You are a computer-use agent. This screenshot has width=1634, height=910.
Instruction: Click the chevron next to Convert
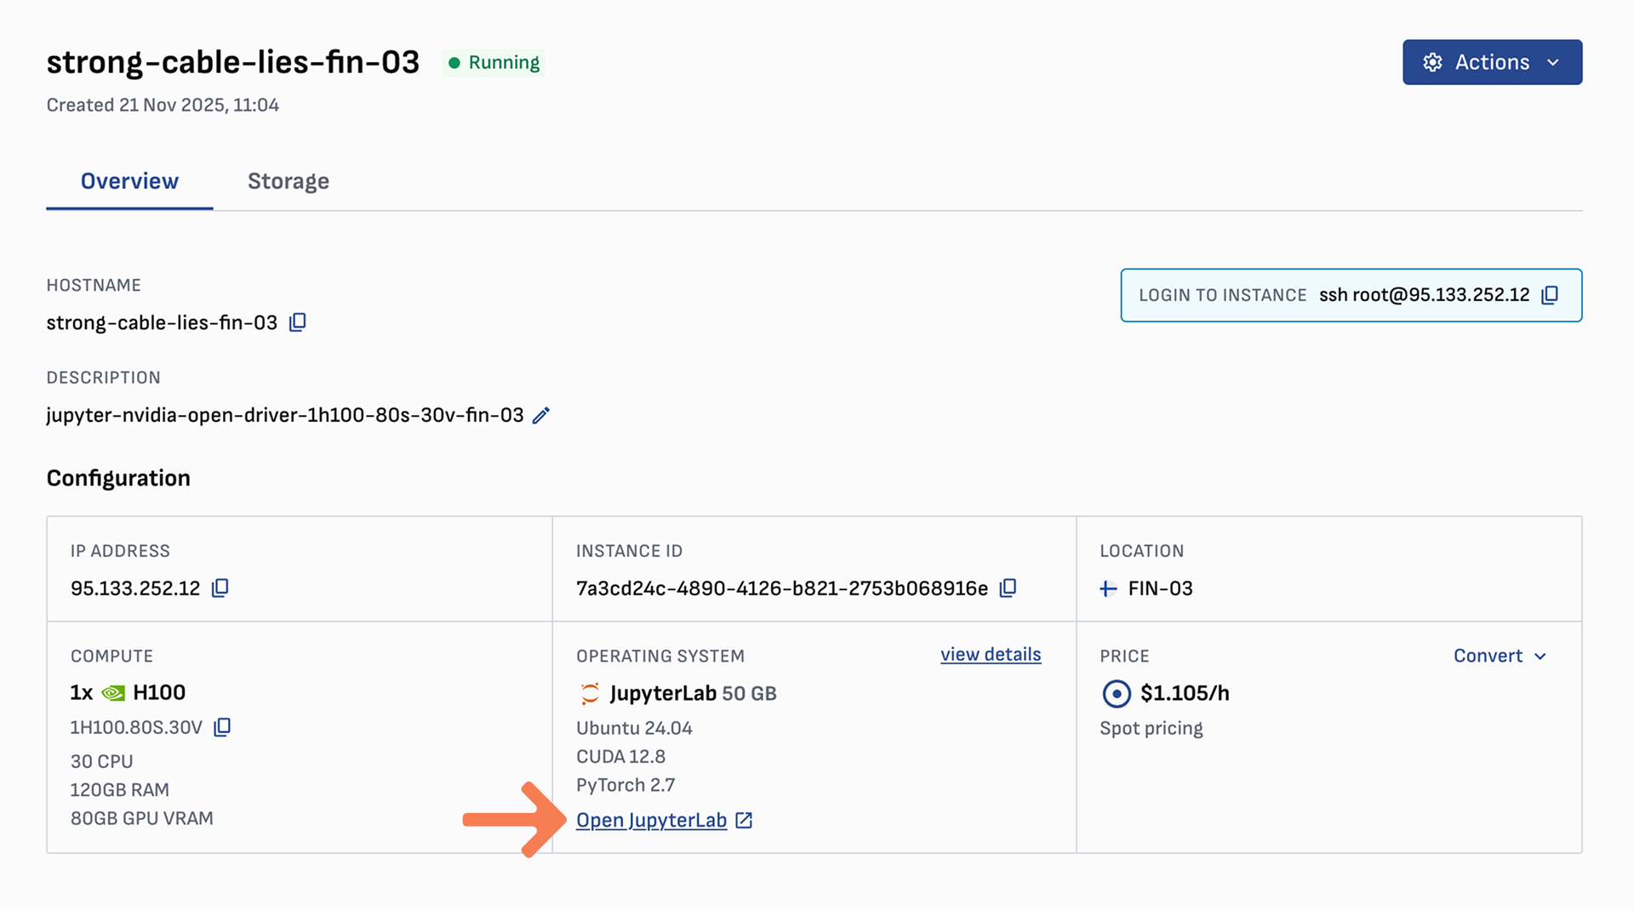pyautogui.click(x=1540, y=657)
